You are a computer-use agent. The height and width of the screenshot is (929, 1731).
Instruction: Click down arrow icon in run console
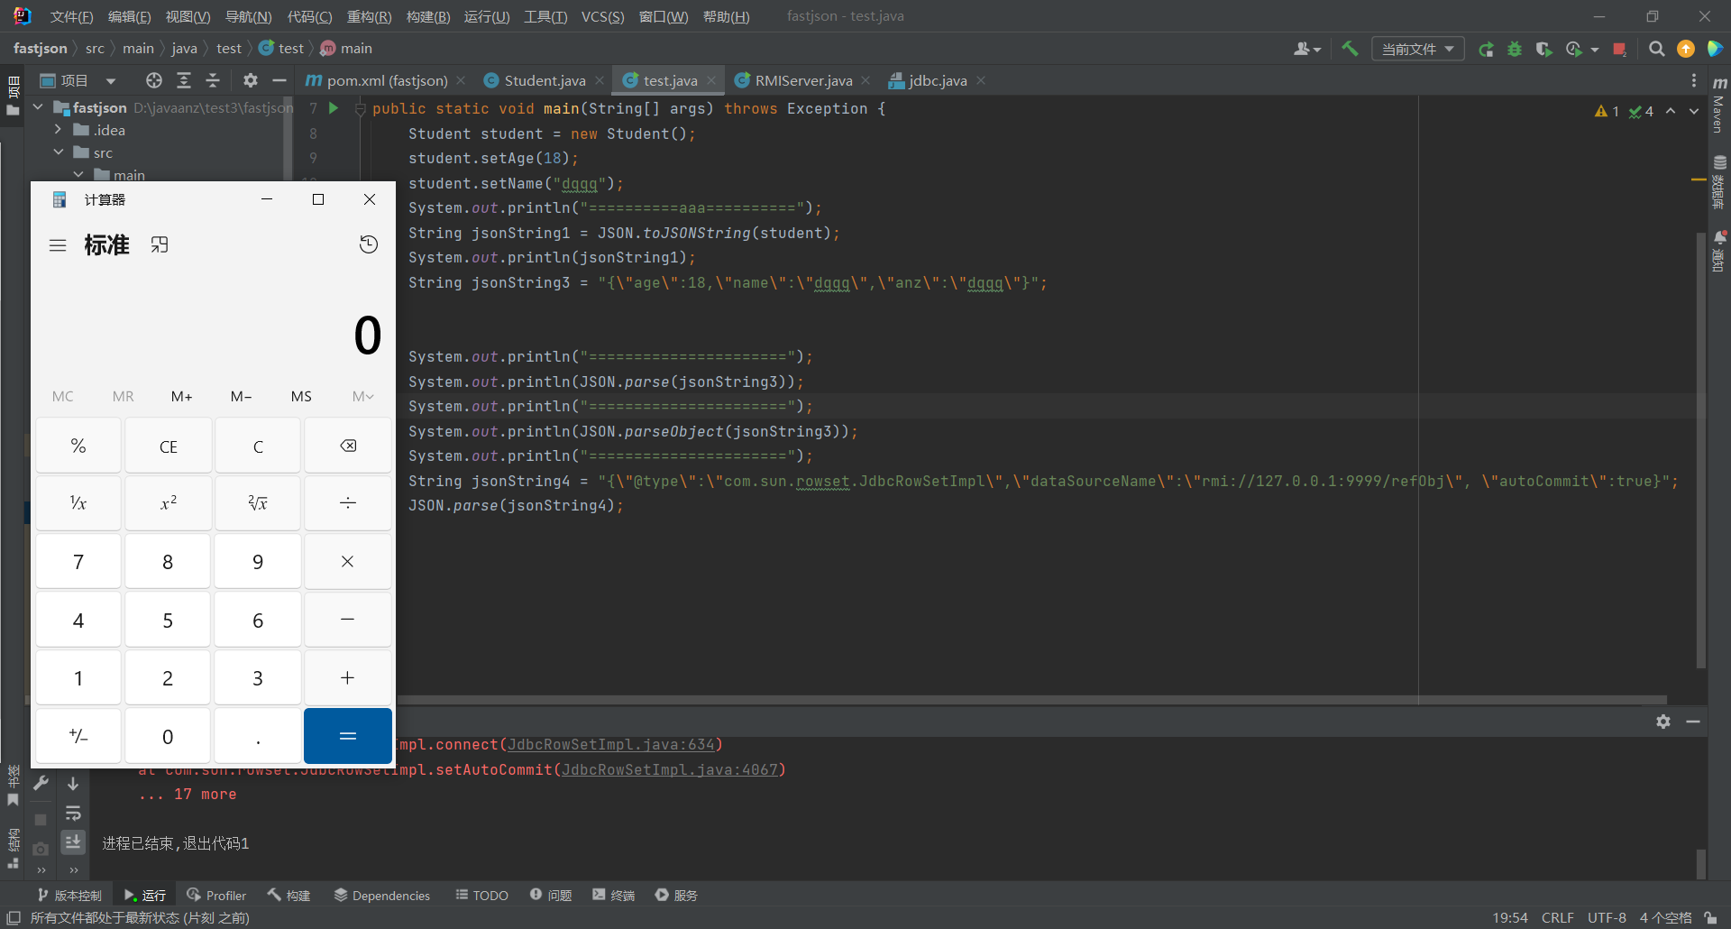(73, 784)
